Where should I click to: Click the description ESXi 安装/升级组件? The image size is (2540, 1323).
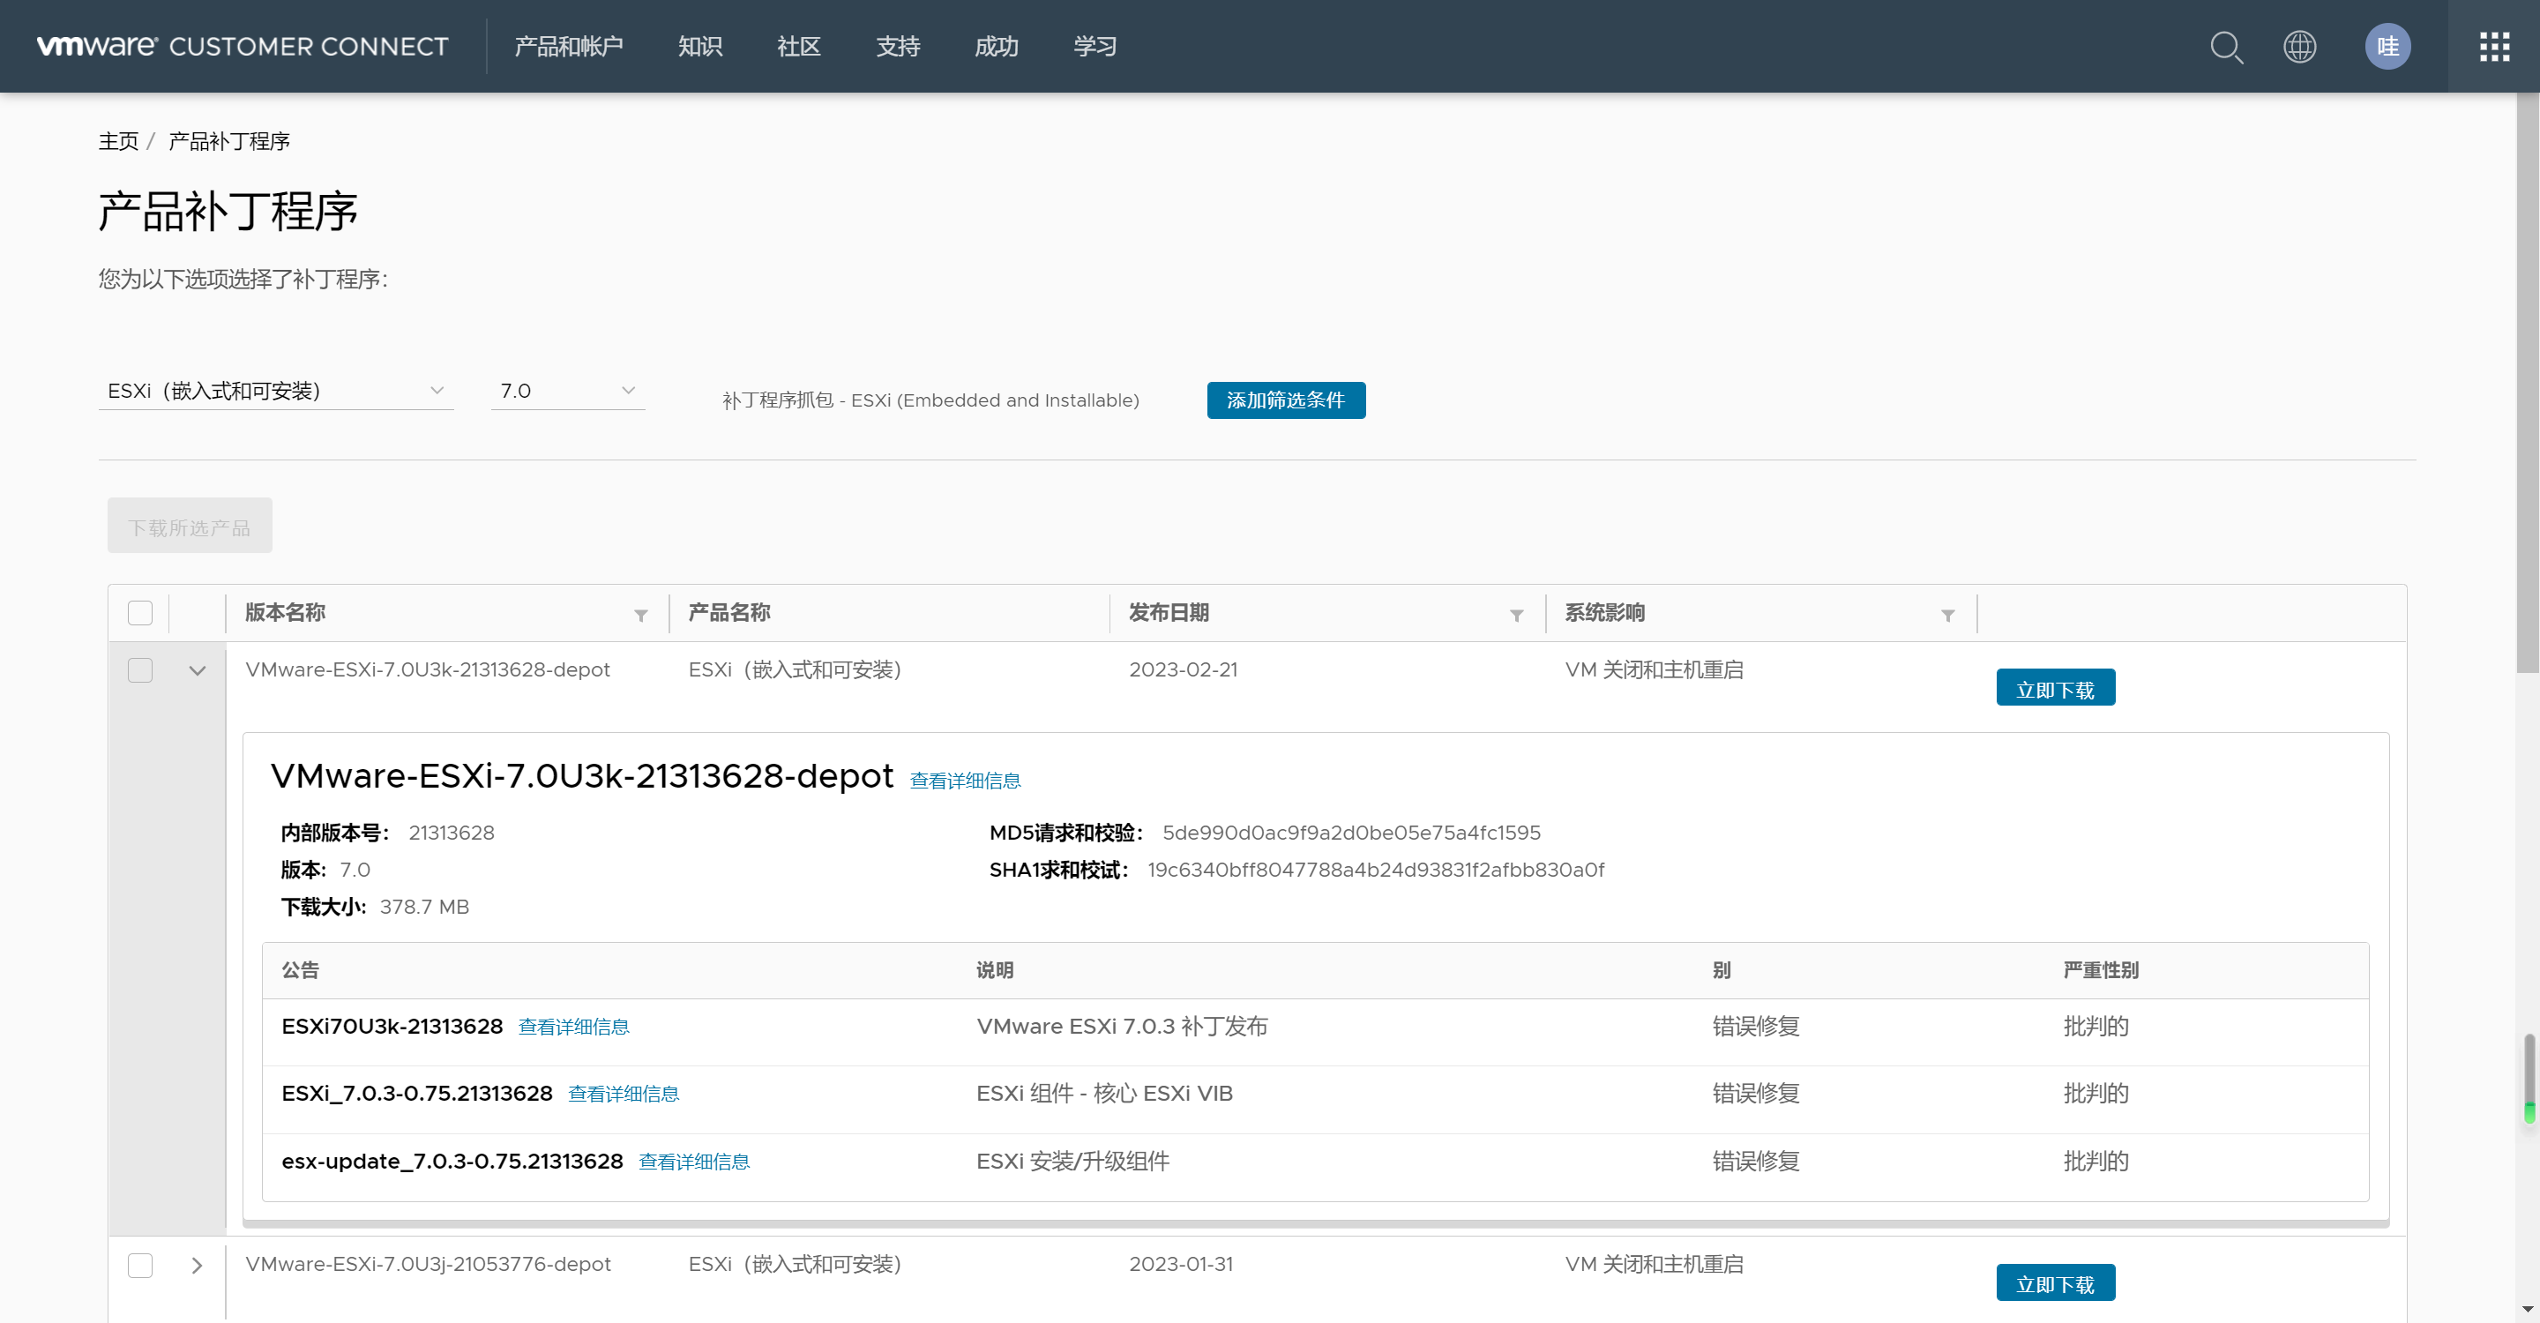click(x=1072, y=1162)
